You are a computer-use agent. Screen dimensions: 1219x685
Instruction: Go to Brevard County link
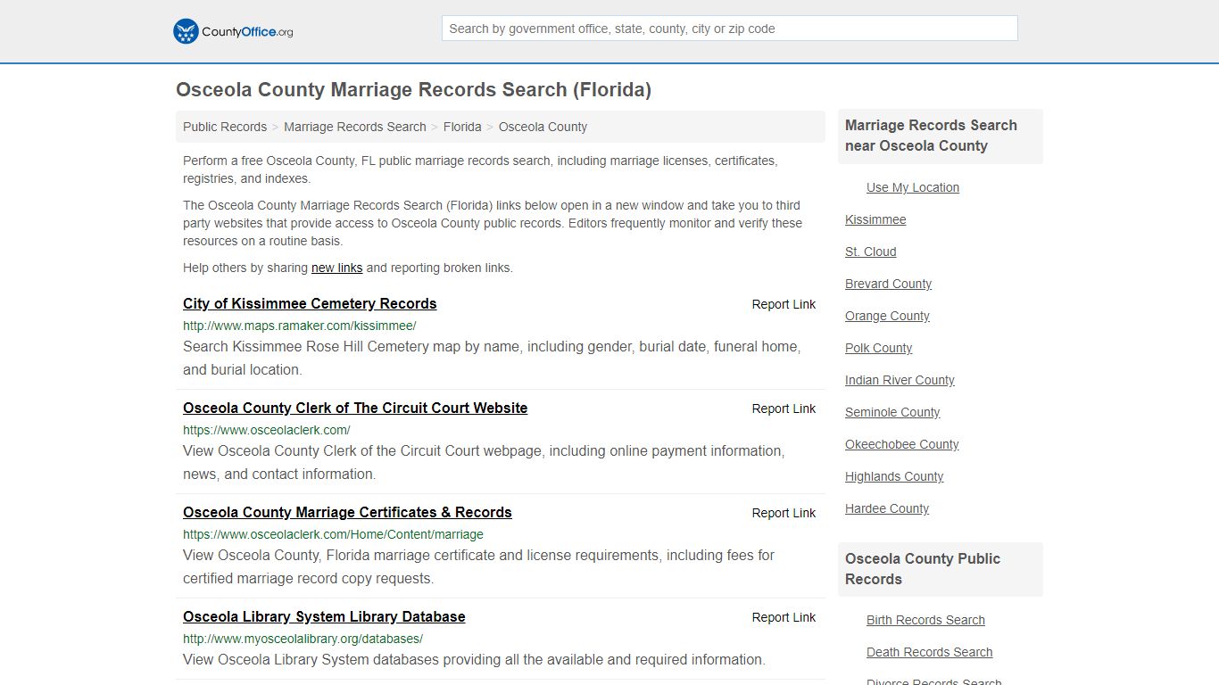pyautogui.click(x=888, y=284)
